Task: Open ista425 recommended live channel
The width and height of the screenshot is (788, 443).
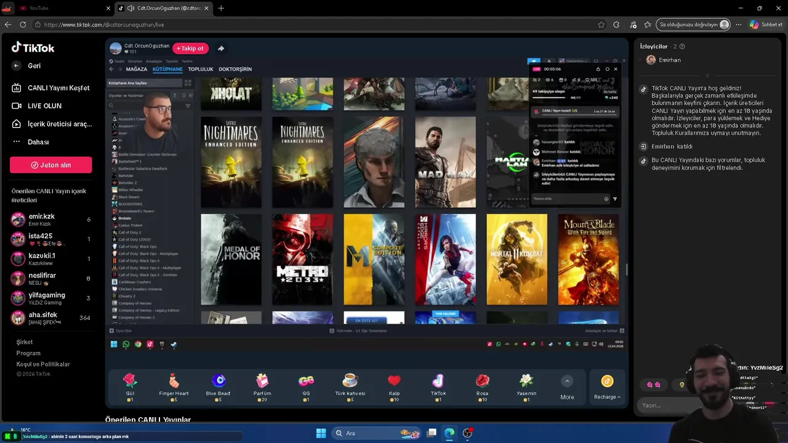Action: (51, 239)
